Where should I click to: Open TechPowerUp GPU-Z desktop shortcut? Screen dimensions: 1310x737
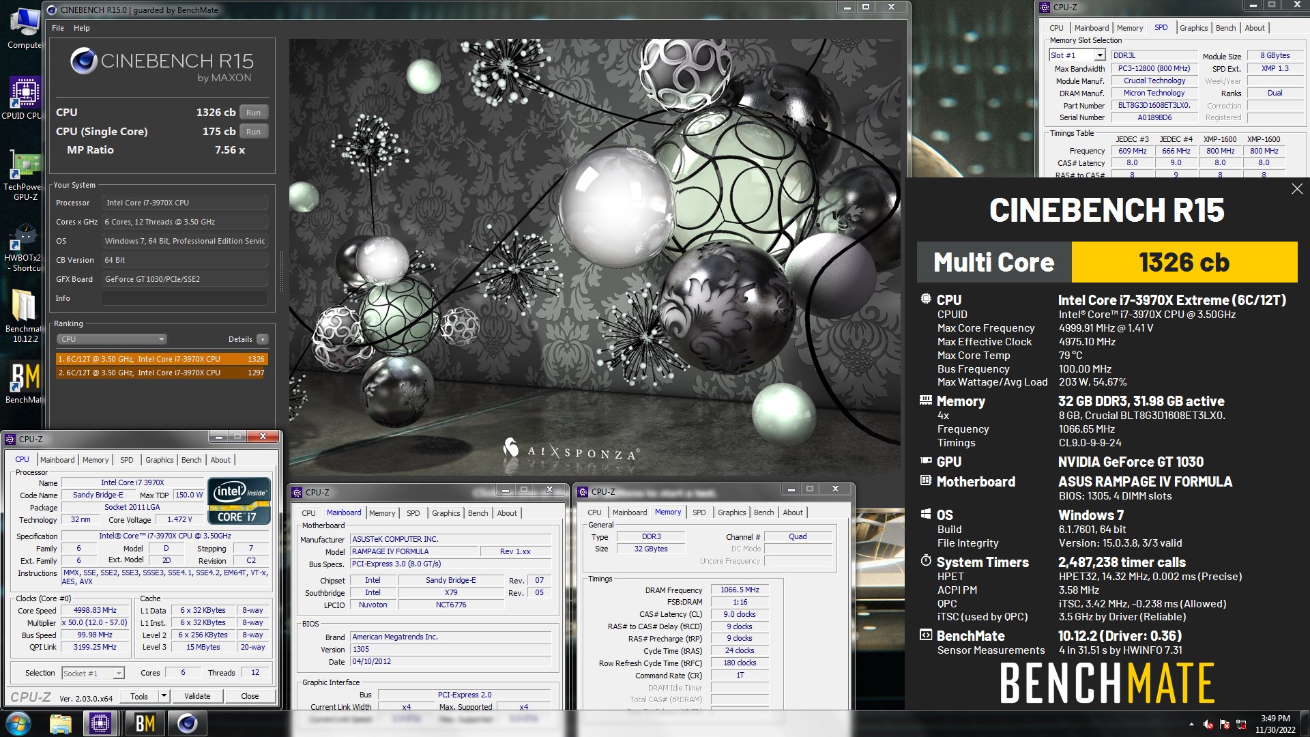(x=23, y=176)
